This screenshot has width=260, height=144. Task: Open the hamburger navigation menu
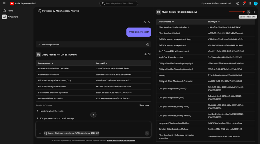(x=4, y=3)
